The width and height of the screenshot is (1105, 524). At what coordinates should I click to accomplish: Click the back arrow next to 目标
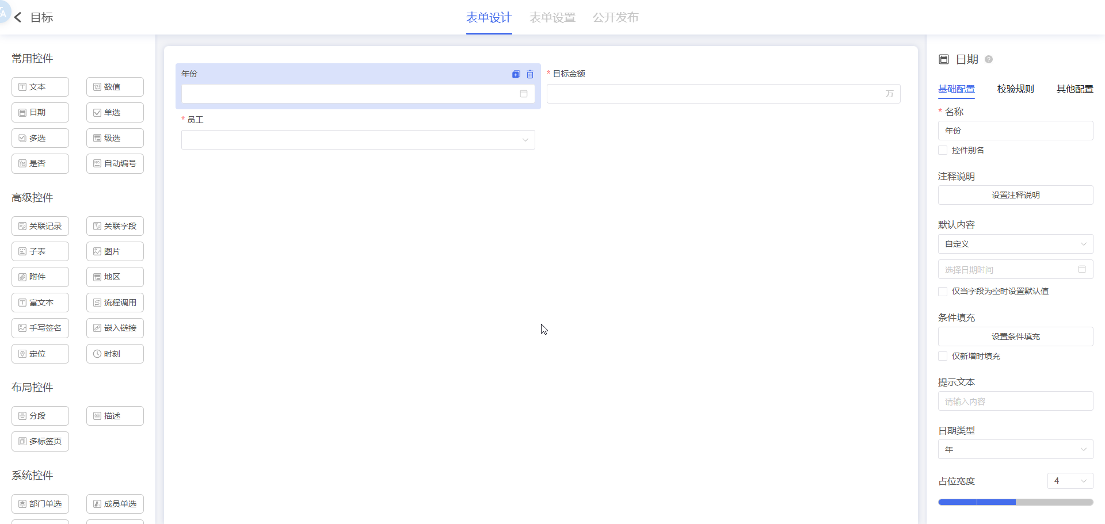18,18
